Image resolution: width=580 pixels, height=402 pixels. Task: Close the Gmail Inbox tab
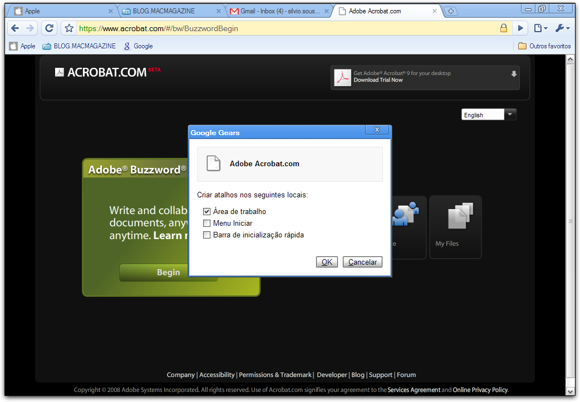tap(327, 12)
